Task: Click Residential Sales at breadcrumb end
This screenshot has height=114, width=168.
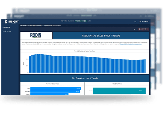Action: pos(57,26)
